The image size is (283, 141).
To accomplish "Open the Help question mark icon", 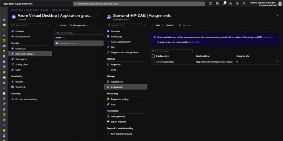I will pos(237,4).
